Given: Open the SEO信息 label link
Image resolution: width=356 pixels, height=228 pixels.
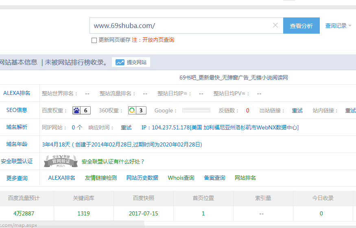Looking at the screenshot, I should (x=17, y=110).
